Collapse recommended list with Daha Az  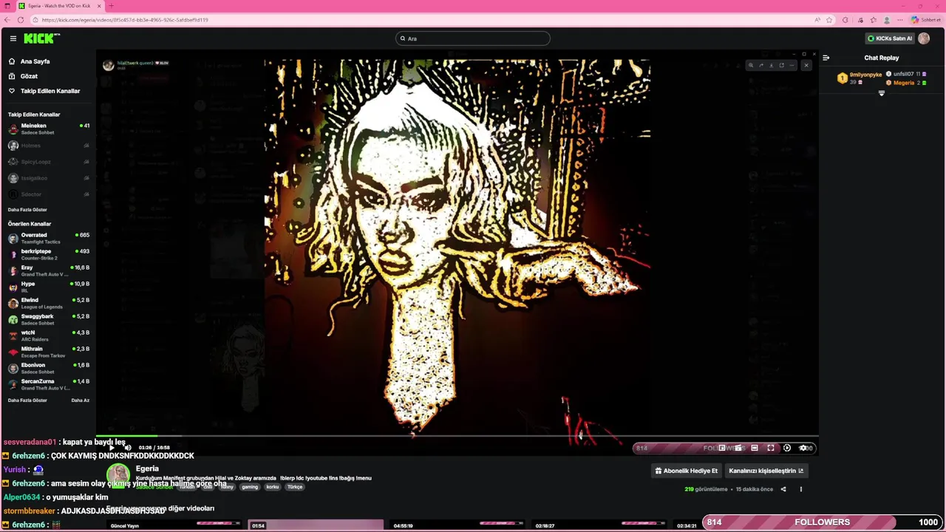[81, 400]
